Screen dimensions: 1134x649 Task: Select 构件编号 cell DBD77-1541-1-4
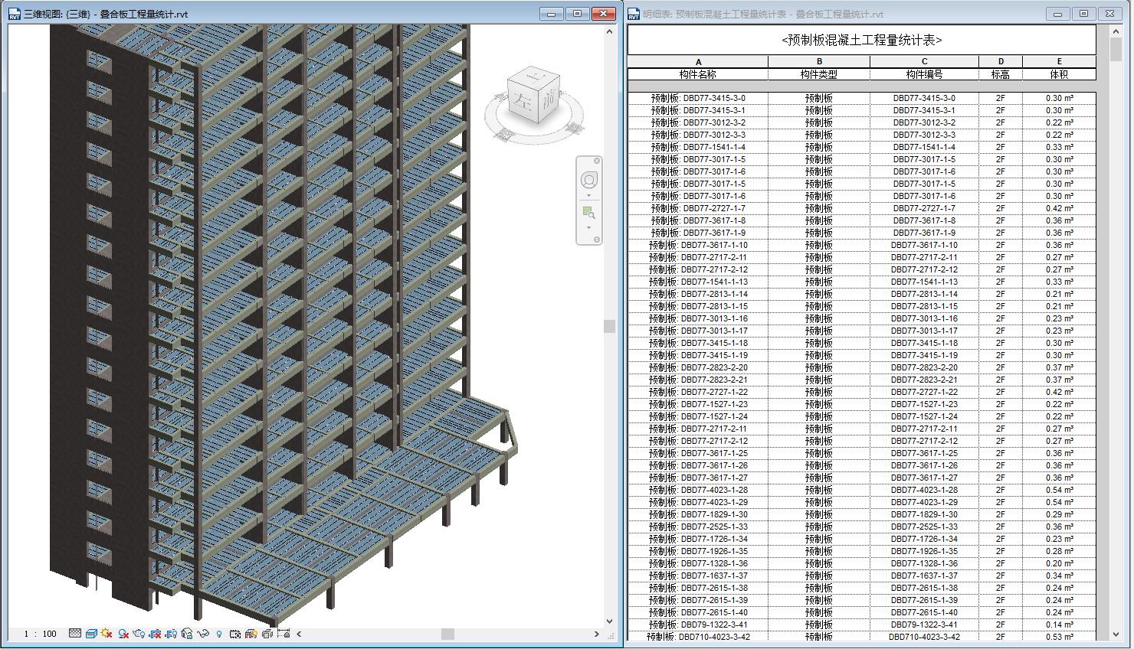tap(924, 147)
